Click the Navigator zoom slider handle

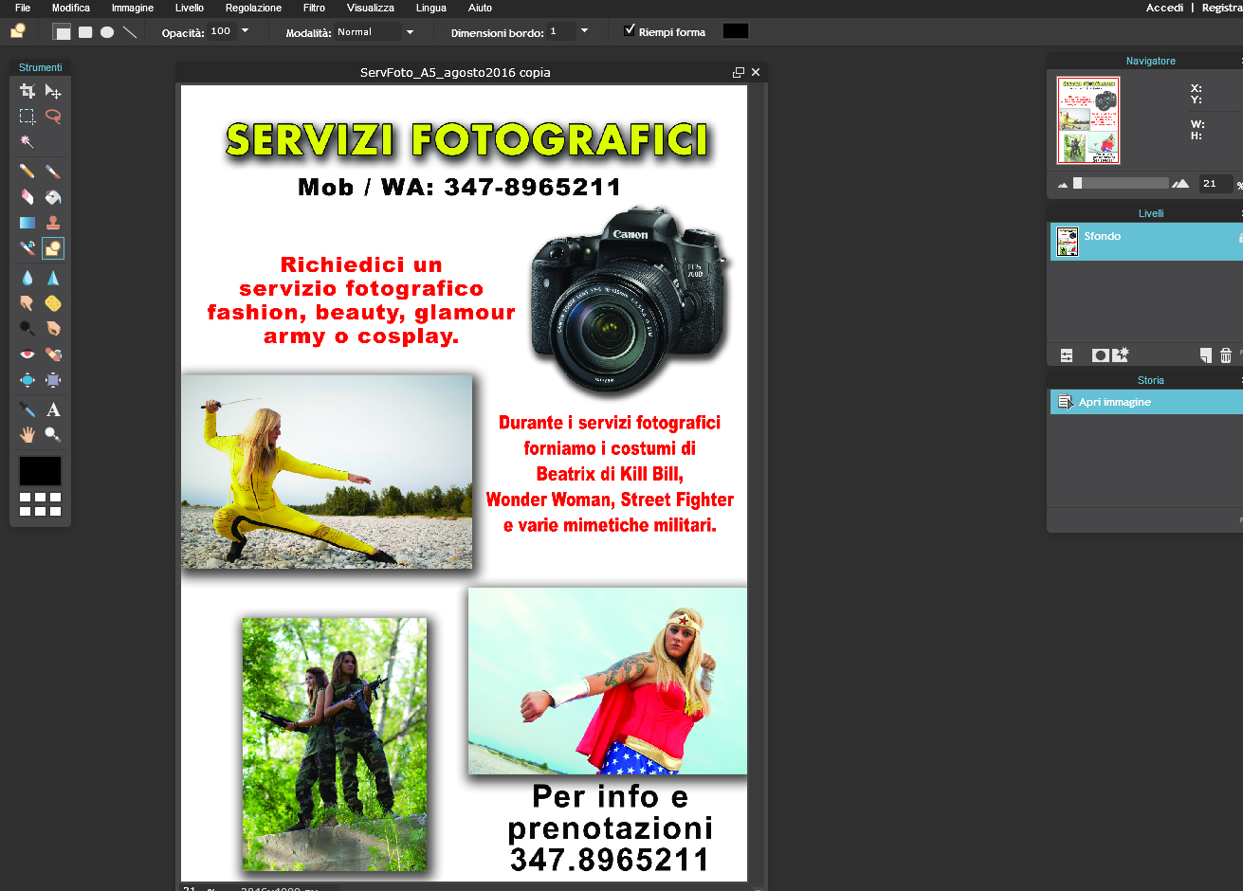(1077, 183)
